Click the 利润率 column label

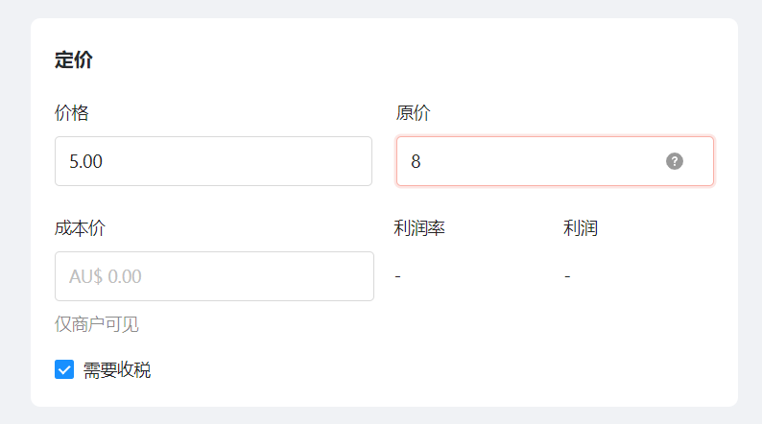419,228
